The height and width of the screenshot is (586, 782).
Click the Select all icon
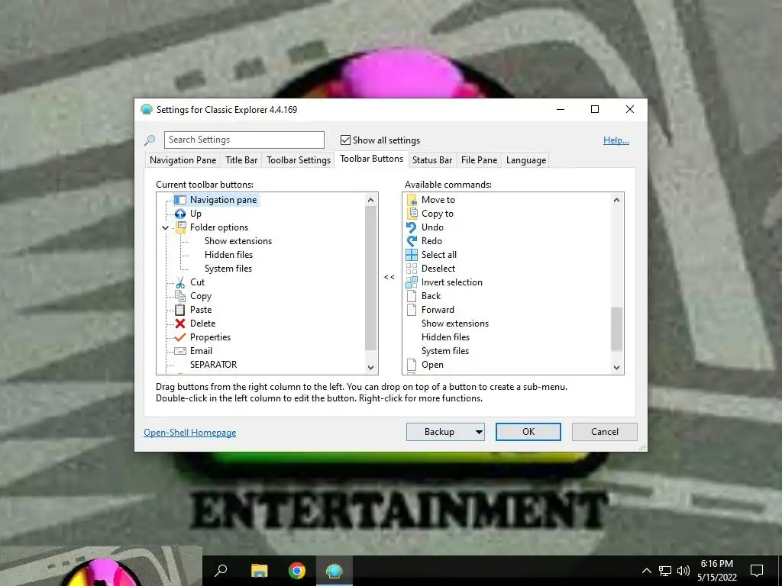click(x=412, y=255)
